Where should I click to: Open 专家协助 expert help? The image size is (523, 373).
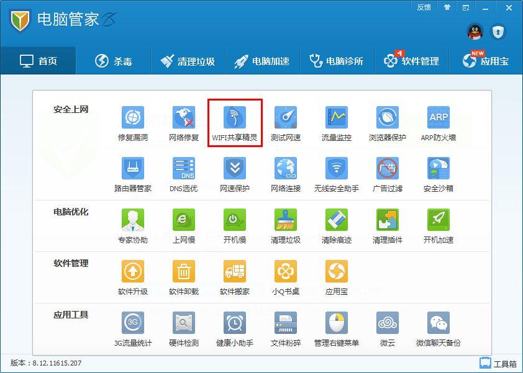point(133,226)
